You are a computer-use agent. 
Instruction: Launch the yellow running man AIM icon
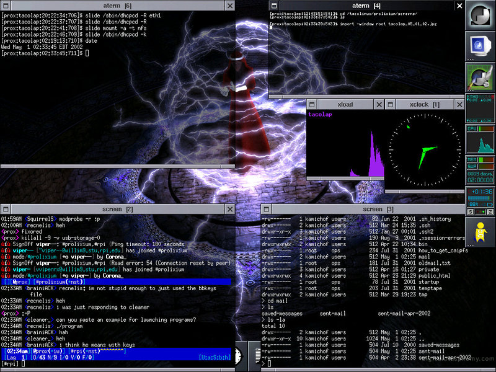tap(480, 232)
